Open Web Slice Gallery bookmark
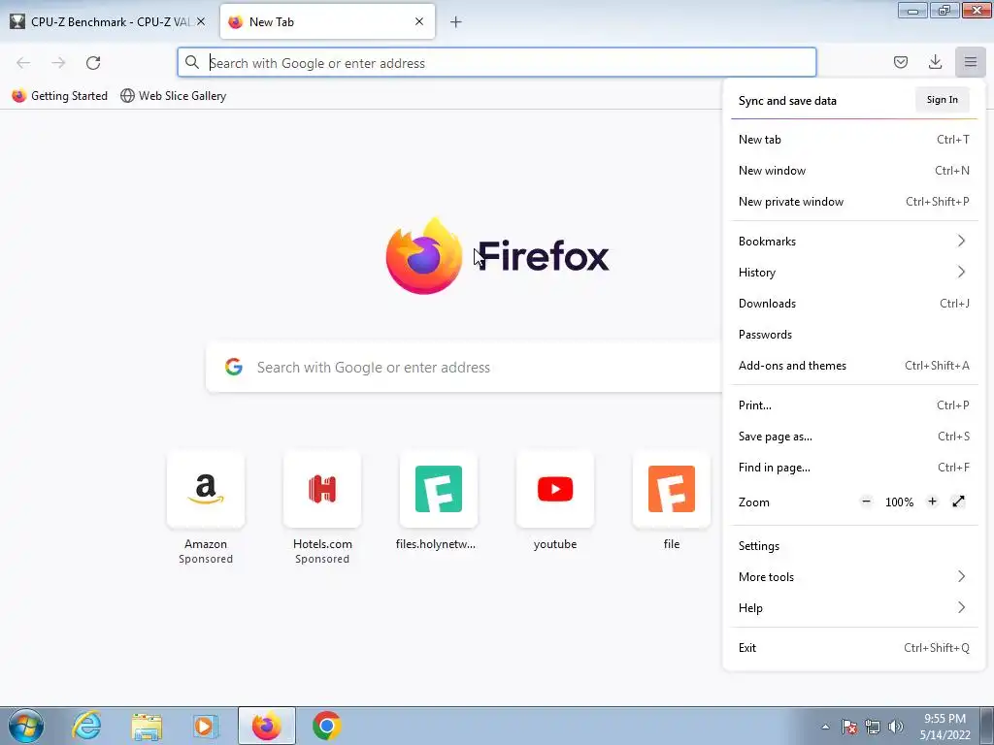The width and height of the screenshot is (994, 745). coord(173,96)
